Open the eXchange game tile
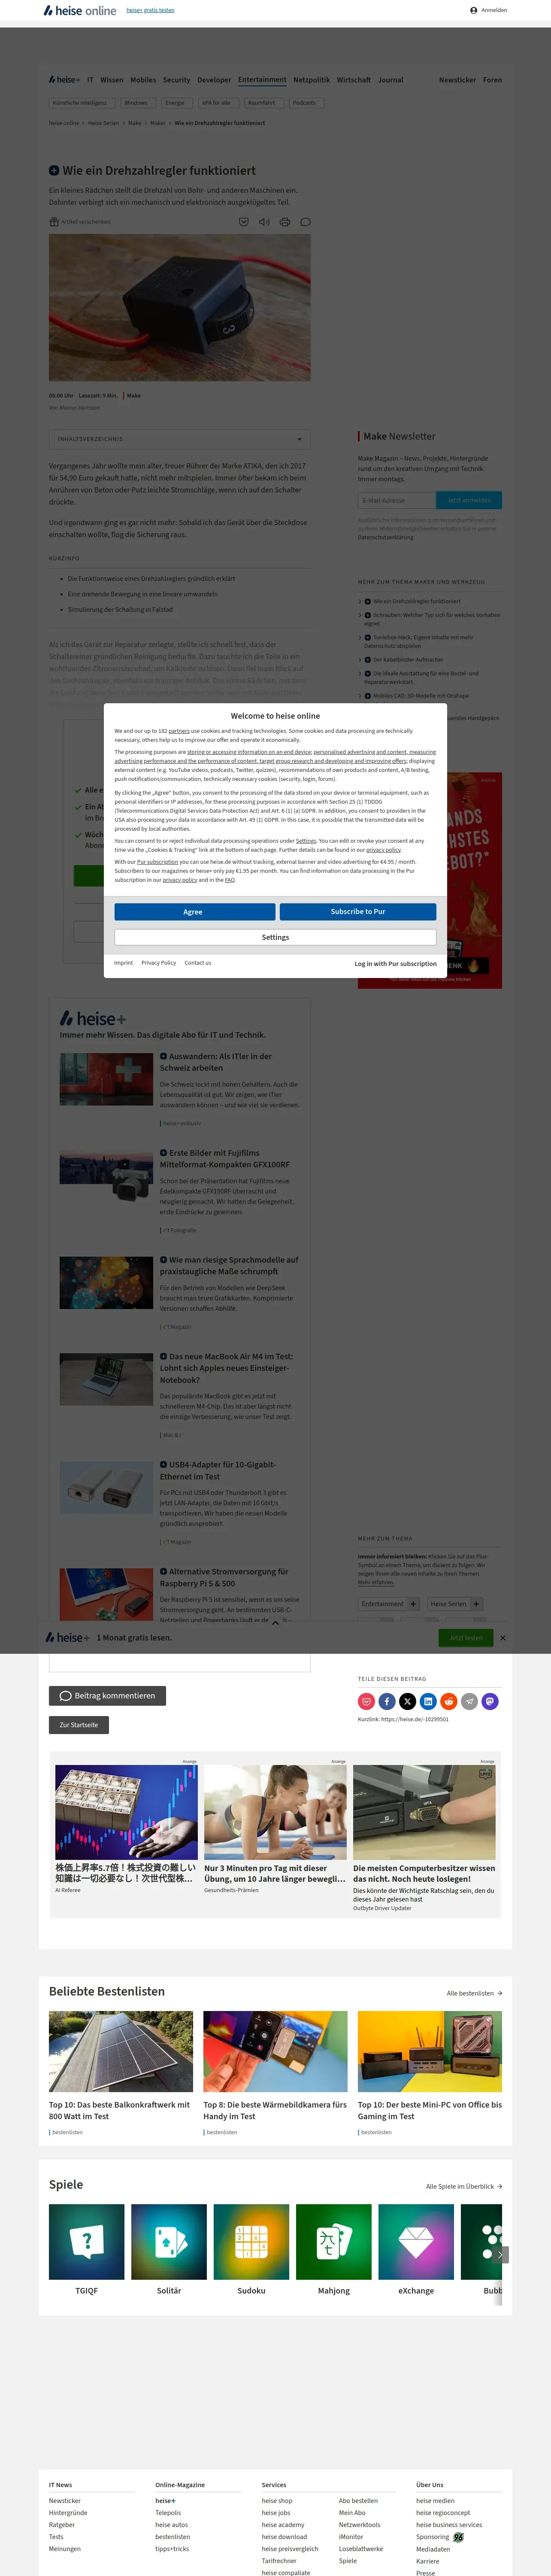551x2576 pixels. (416, 2241)
